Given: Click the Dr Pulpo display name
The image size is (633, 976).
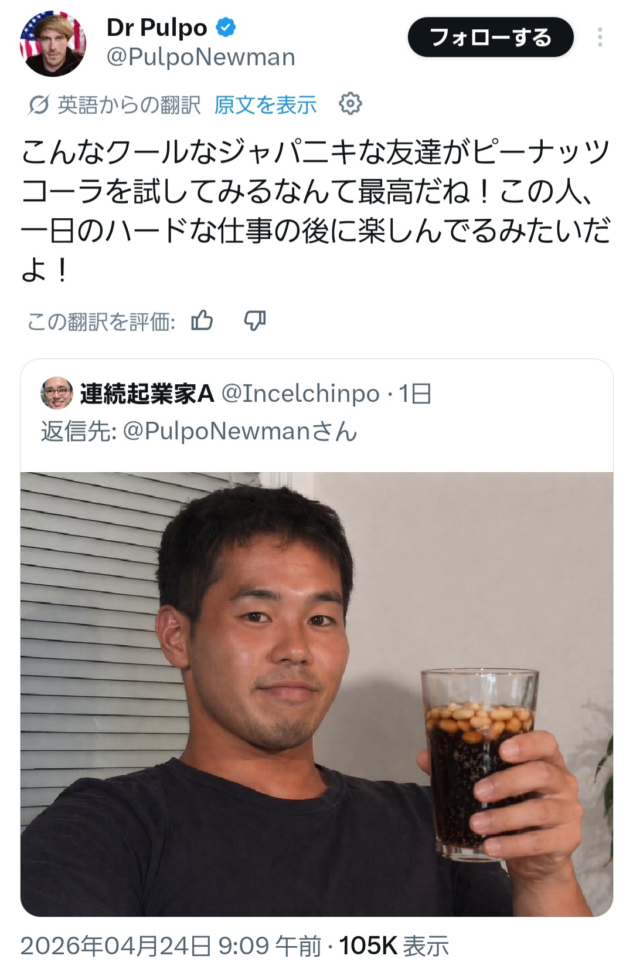Looking at the screenshot, I should [157, 28].
